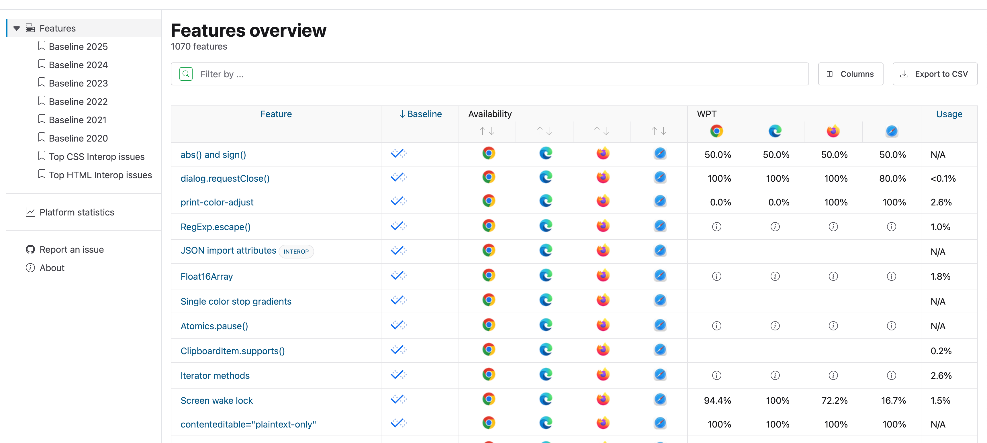The width and height of the screenshot is (987, 443).
Task: Click baseline checkmark icon for Atomics.pause()
Action: (398, 325)
